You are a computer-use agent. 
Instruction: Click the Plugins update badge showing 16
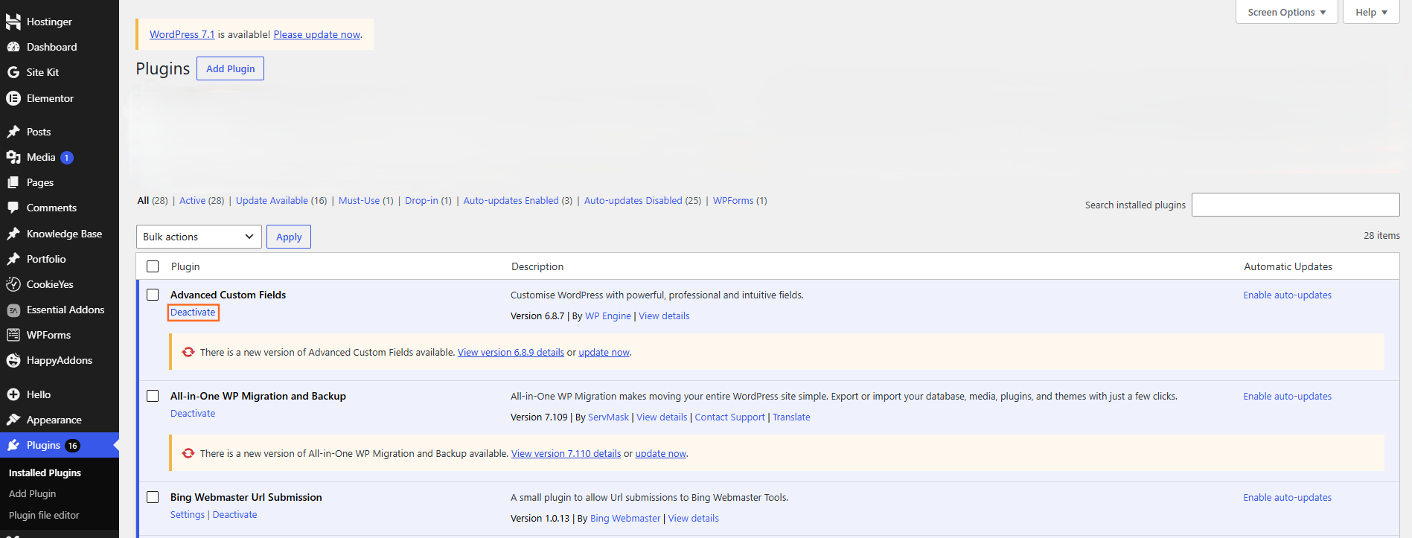click(73, 446)
